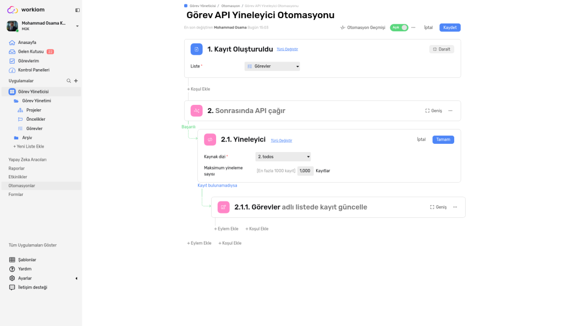Viewport: 563px width, 326px height.
Task: Toggle the automation Açık switch
Action: 399,27
